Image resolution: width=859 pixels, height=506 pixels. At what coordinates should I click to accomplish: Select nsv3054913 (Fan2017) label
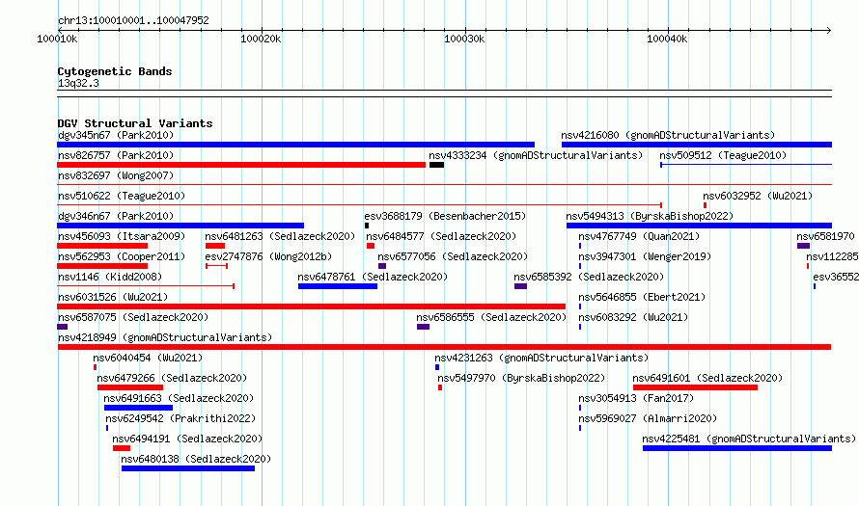(x=636, y=398)
